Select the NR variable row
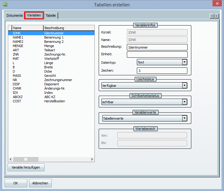Image resolution: width=224 pixels, height=191 pixels. point(51,80)
